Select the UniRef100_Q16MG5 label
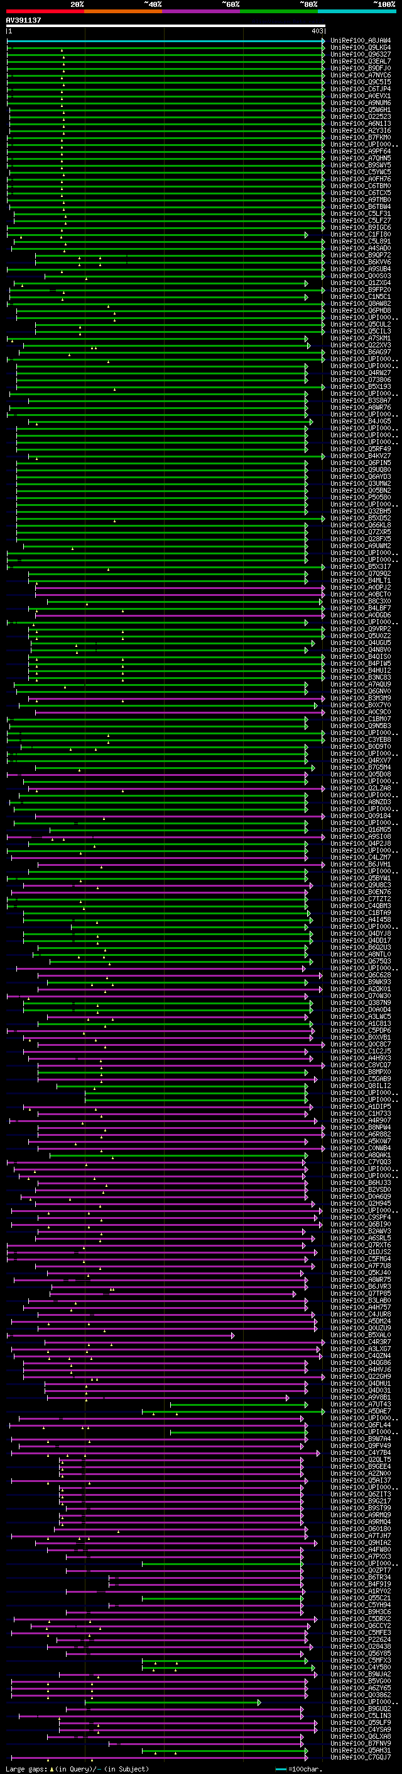This screenshot has height=1774, width=402. point(361,830)
